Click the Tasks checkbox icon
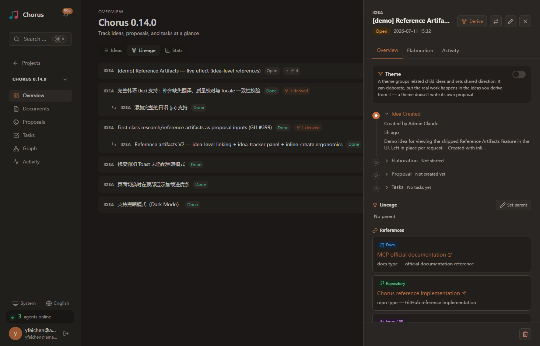The height and width of the screenshot is (346, 540). (16, 135)
